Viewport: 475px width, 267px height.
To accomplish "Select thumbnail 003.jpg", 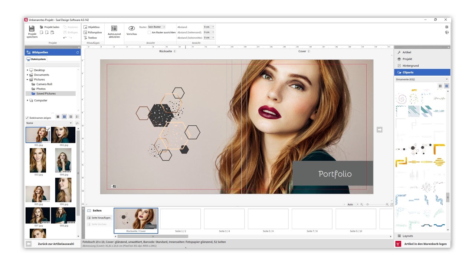I will (38, 161).
